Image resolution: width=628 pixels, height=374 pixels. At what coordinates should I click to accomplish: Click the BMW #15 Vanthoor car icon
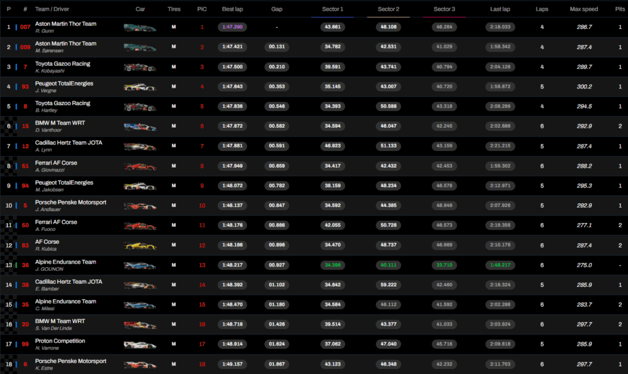point(140,127)
